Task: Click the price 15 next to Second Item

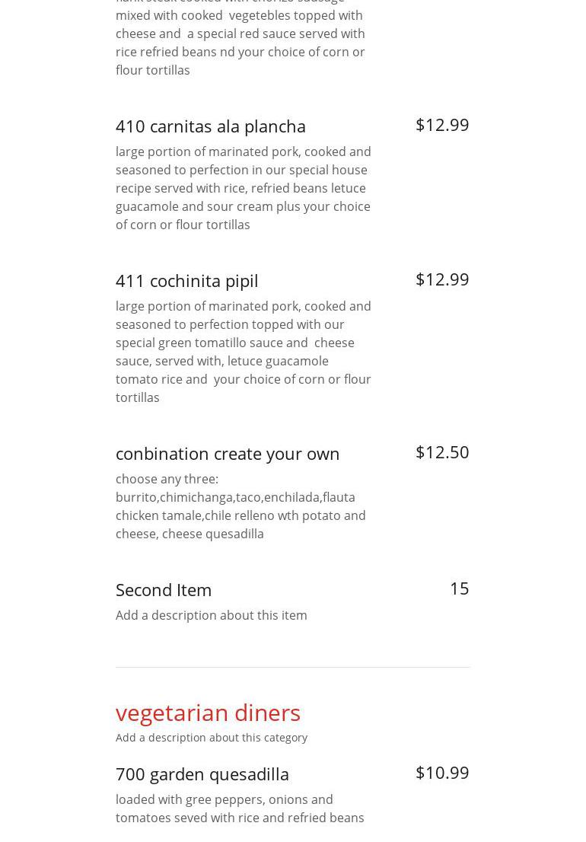Action: click(x=459, y=588)
